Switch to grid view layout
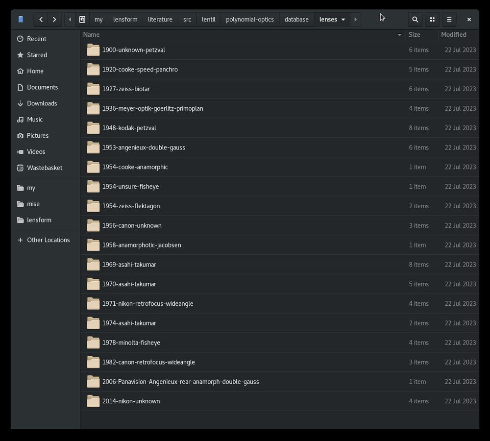 tap(432, 20)
